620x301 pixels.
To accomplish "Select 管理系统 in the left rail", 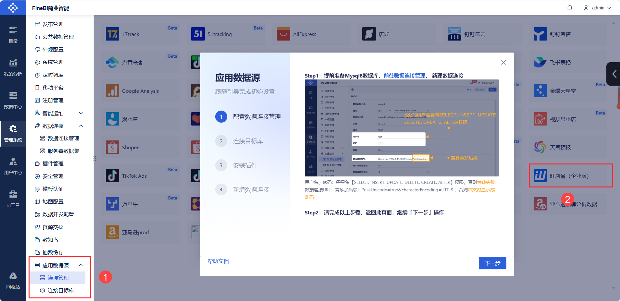I will point(13,134).
